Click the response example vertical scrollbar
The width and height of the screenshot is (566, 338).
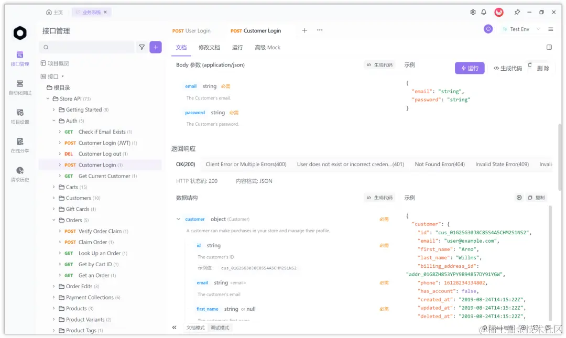pyautogui.click(x=550, y=263)
